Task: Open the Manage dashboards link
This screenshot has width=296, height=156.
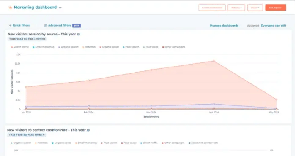Action: [224, 26]
